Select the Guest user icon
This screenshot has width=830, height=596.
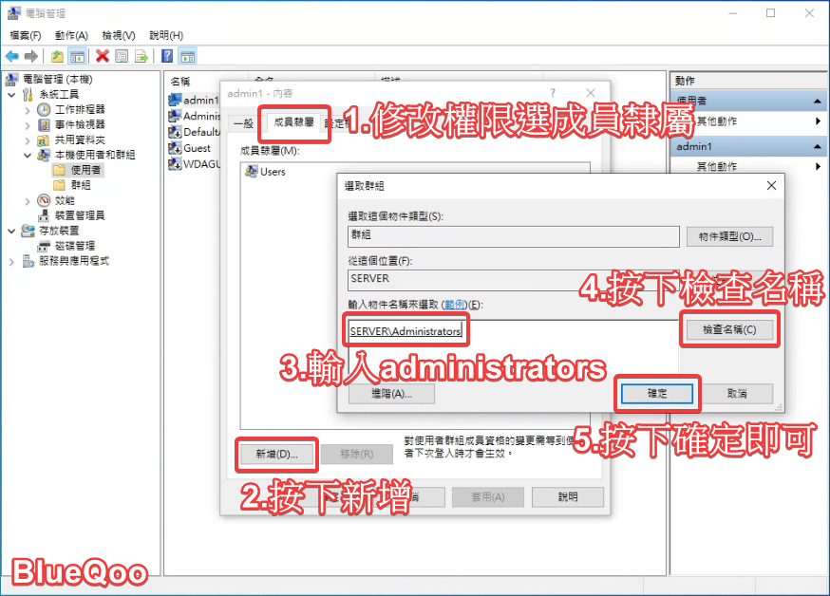(175, 148)
